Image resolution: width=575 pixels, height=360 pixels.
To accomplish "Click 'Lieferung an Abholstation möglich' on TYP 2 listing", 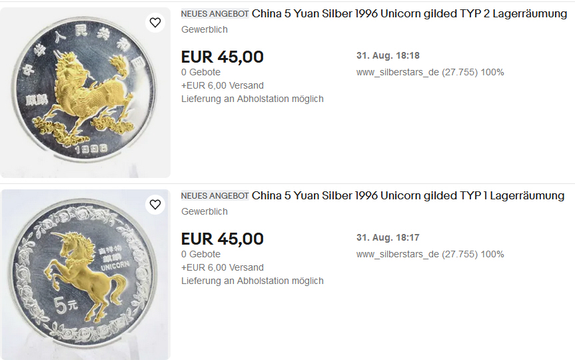I will (253, 99).
